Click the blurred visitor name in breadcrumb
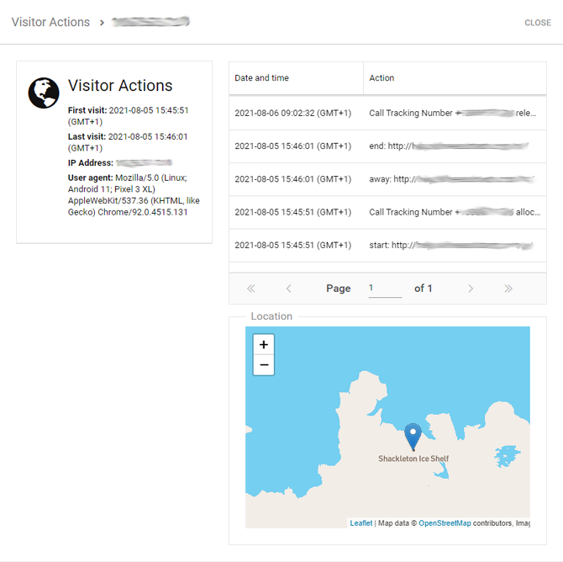This screenshot has width=563, height=562. click(150, 22)
